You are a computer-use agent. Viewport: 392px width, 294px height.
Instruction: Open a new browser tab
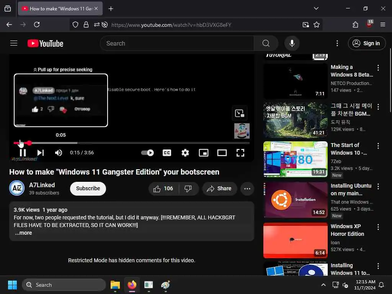[x=111, y=9]
